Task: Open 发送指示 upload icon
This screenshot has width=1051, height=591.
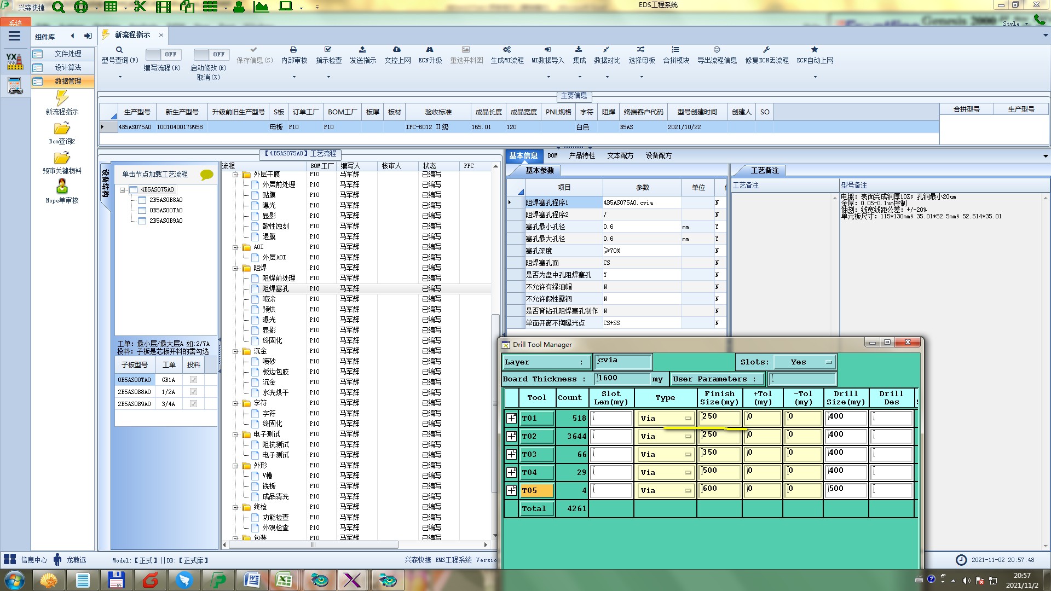Action: point(362,50)
